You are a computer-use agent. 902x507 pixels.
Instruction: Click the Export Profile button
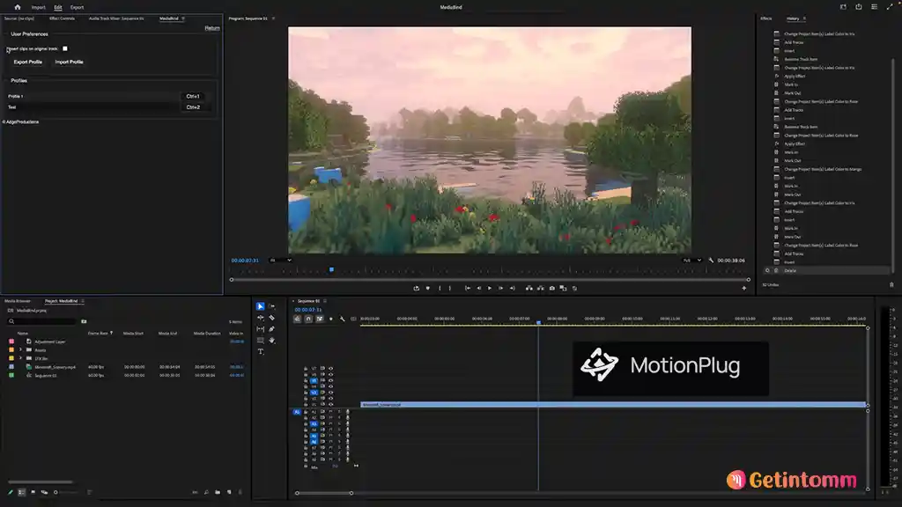coord(27,62)
